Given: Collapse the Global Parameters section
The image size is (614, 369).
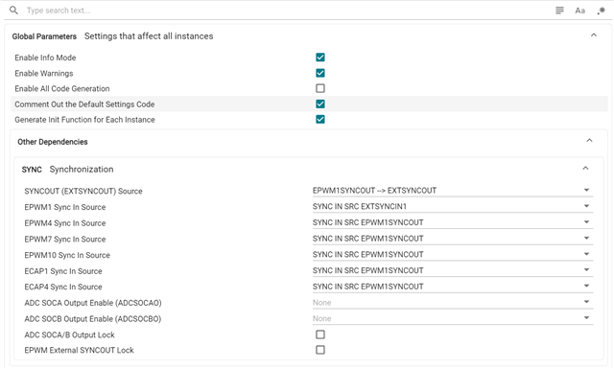Looking at the screenshot, I should click(x=594, y=35).
